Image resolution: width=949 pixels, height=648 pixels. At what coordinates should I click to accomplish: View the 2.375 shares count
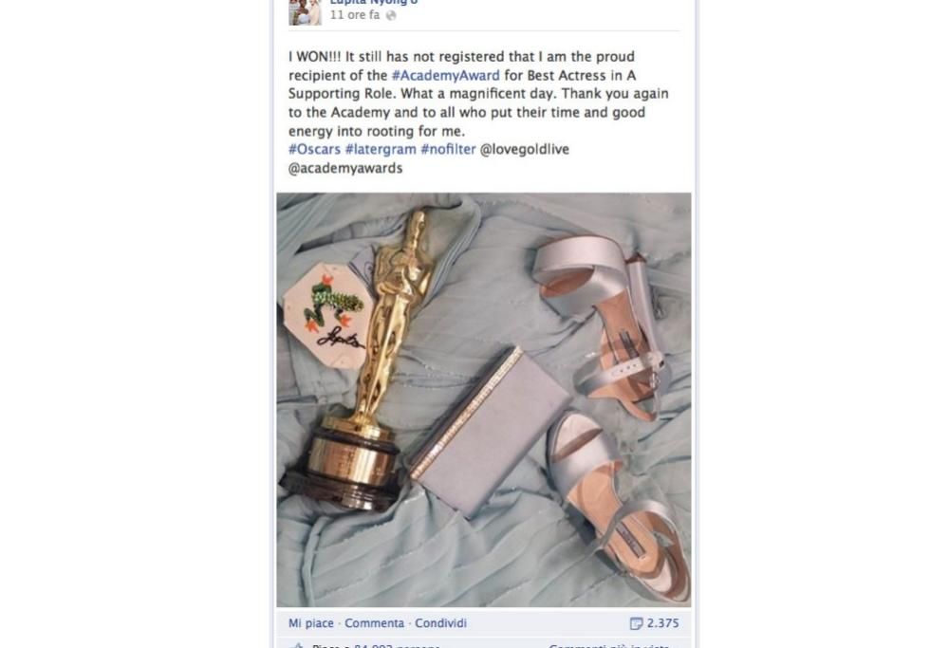662,623
